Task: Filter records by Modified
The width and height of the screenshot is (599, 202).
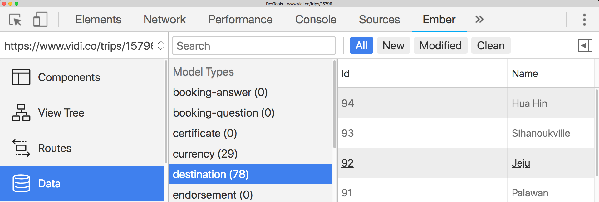Action: coord(440,46)
